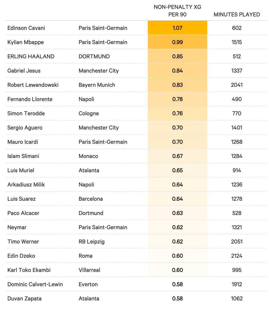The image size is (269, 309).
Task: Select Dominic Calvert-Lewin's name
Action: click(x=35, y=284)
